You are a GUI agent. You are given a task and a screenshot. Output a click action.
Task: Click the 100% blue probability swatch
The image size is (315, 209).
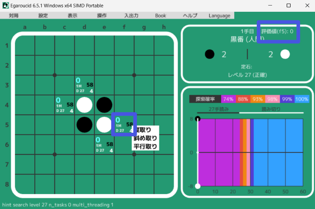tap(302, 99)
